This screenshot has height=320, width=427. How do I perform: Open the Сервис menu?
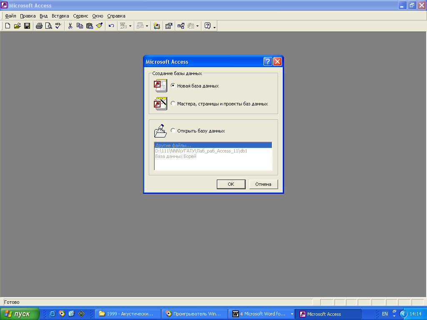click(x=80, y=16)
